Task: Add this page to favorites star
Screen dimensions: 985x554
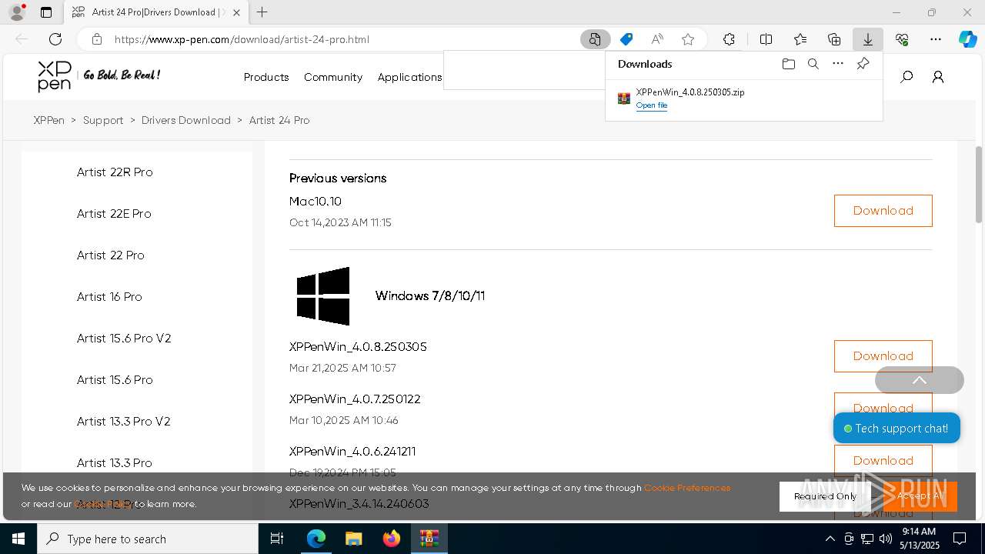Action: point(688,39)
